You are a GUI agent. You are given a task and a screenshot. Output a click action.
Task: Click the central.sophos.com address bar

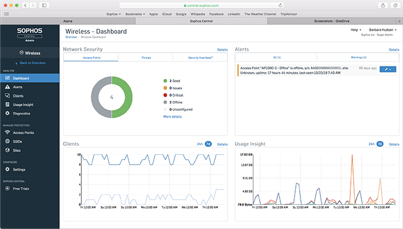click(201, 5)
